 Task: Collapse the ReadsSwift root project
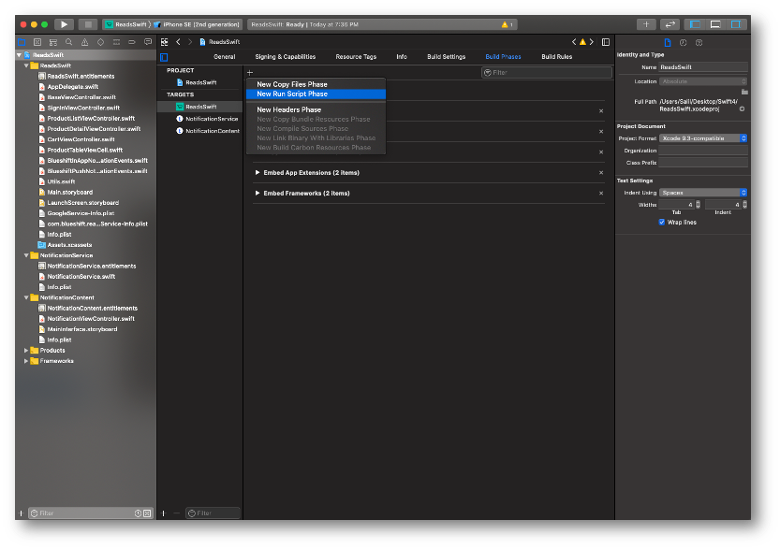click(x=20, y=55)
